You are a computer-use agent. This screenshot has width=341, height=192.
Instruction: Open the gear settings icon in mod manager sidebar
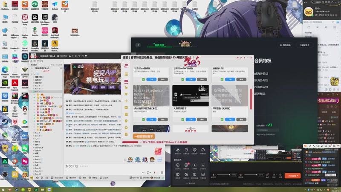tap(126, 128)
